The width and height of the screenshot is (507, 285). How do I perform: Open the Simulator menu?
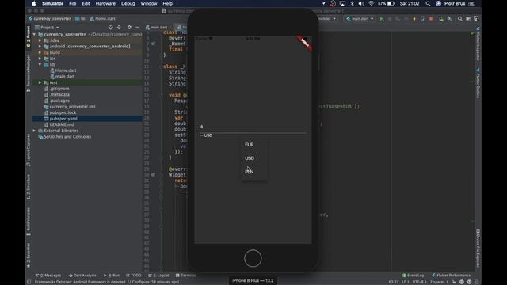53,3
